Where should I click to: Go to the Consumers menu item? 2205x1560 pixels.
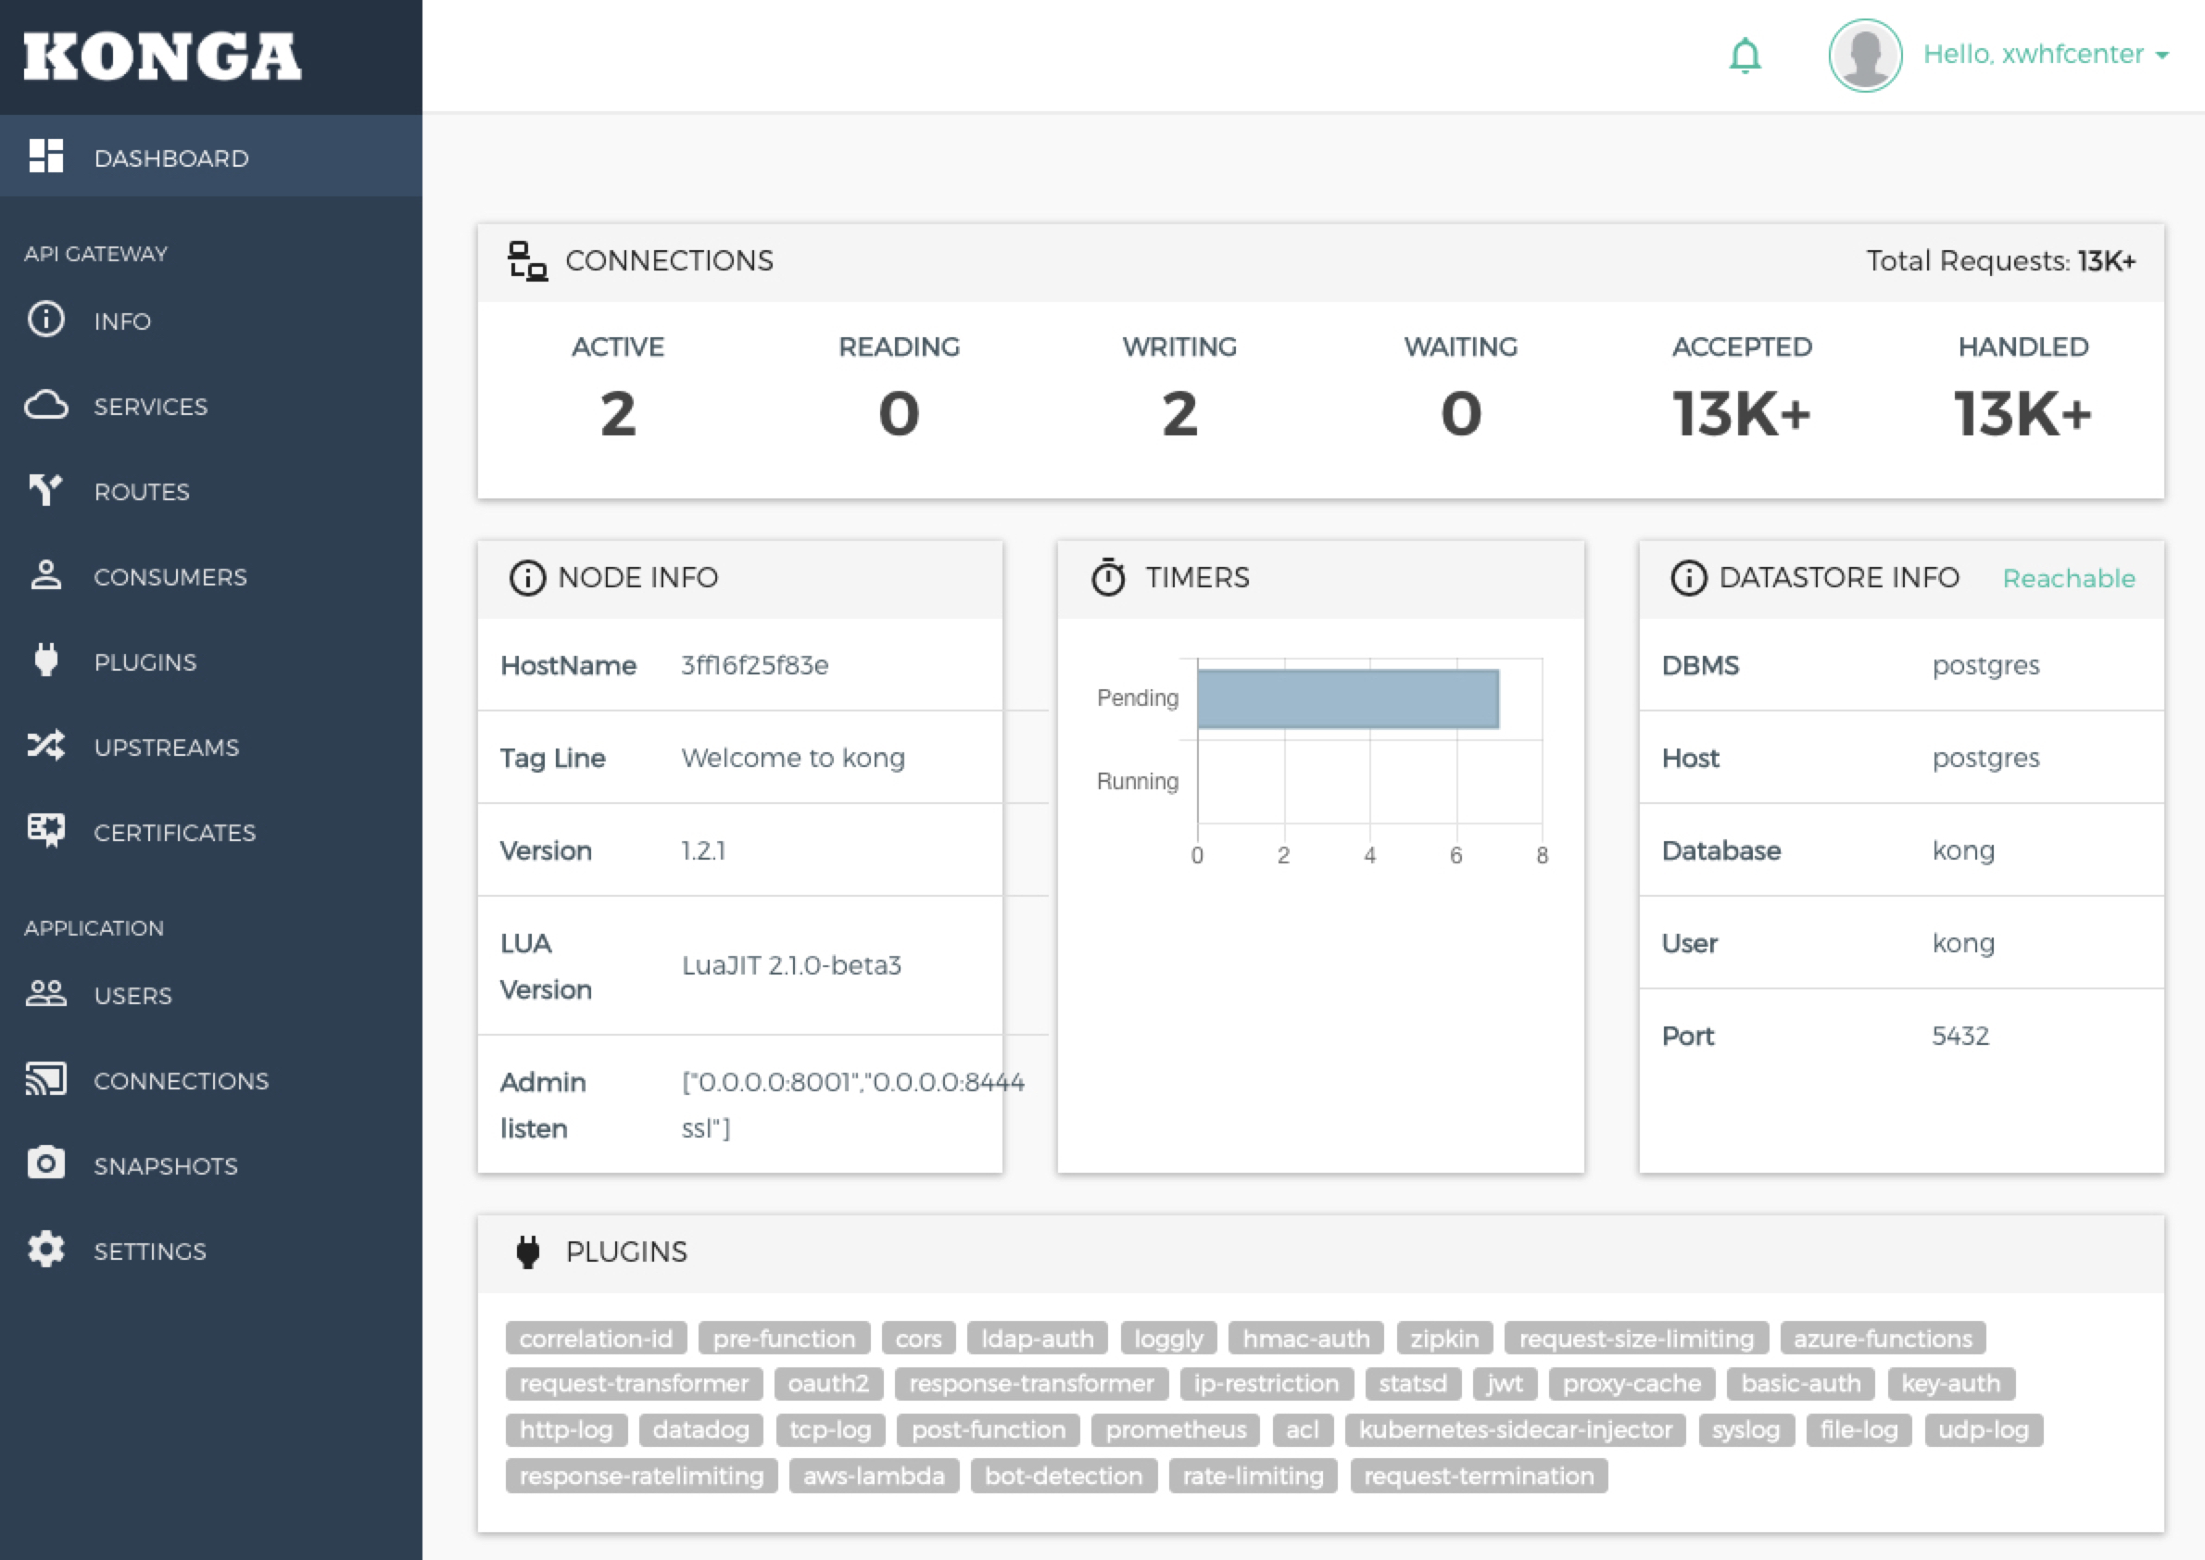pos(170,576)
